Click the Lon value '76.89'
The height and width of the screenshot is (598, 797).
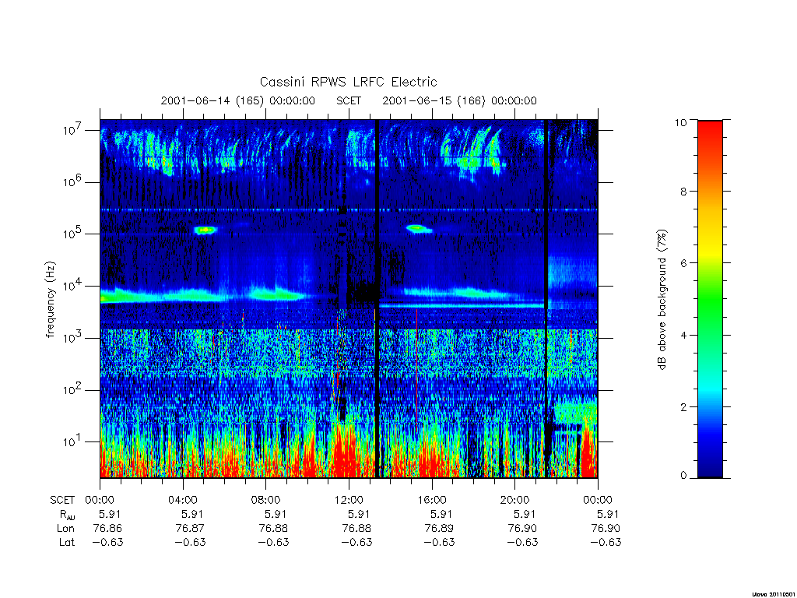click(439, 529)
